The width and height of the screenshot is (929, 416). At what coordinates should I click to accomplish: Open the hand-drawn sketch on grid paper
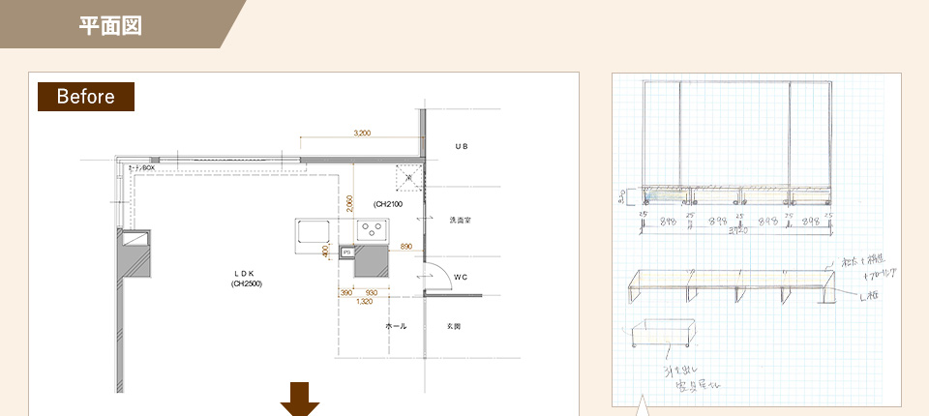point(757,240)
